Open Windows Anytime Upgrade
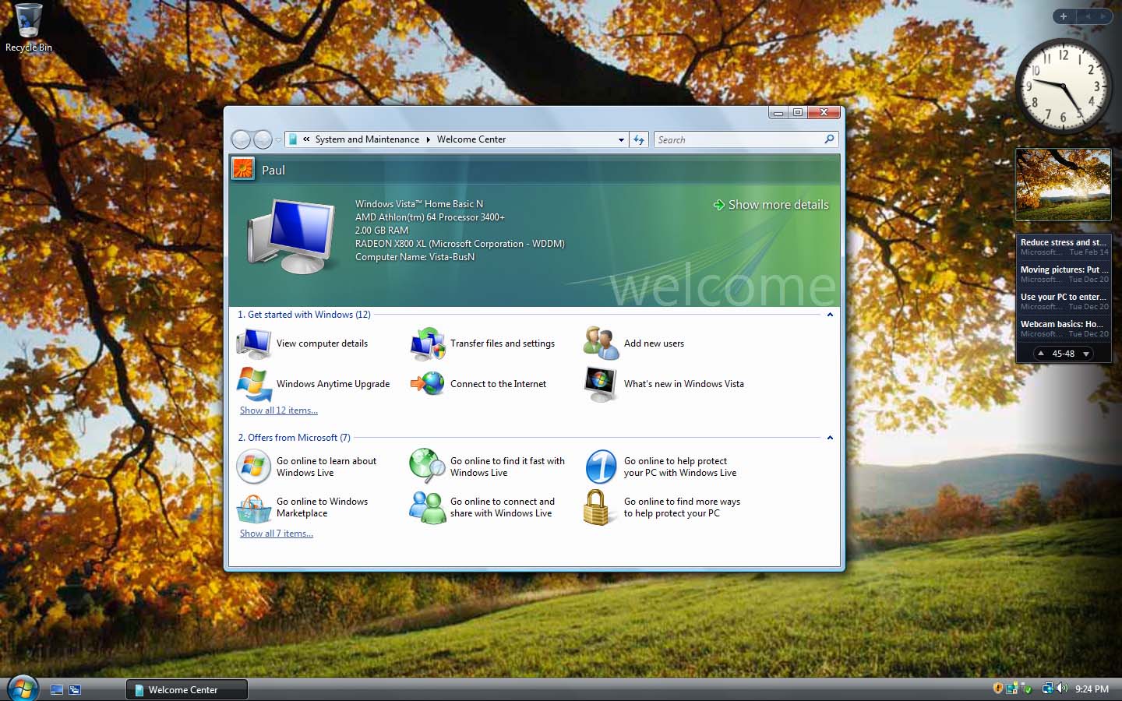 click(314, 384)
